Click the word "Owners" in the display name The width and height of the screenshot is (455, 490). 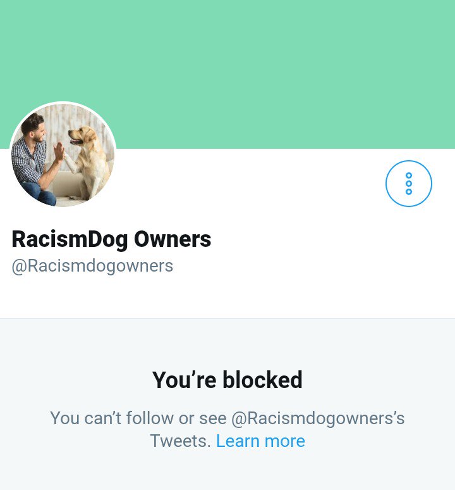173,239
